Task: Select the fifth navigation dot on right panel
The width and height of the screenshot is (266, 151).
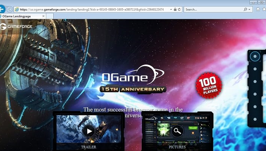Action: (255, 106)
